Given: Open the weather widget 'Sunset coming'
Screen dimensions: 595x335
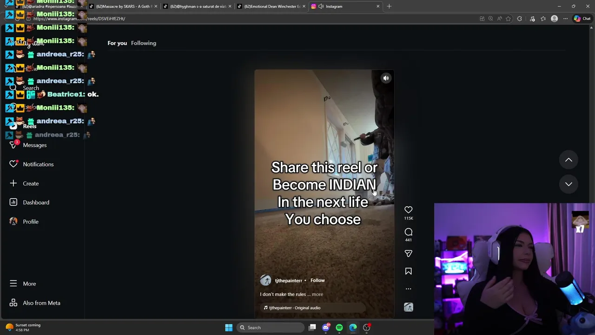Looking at the screenshot, I should tap(23, 328).
